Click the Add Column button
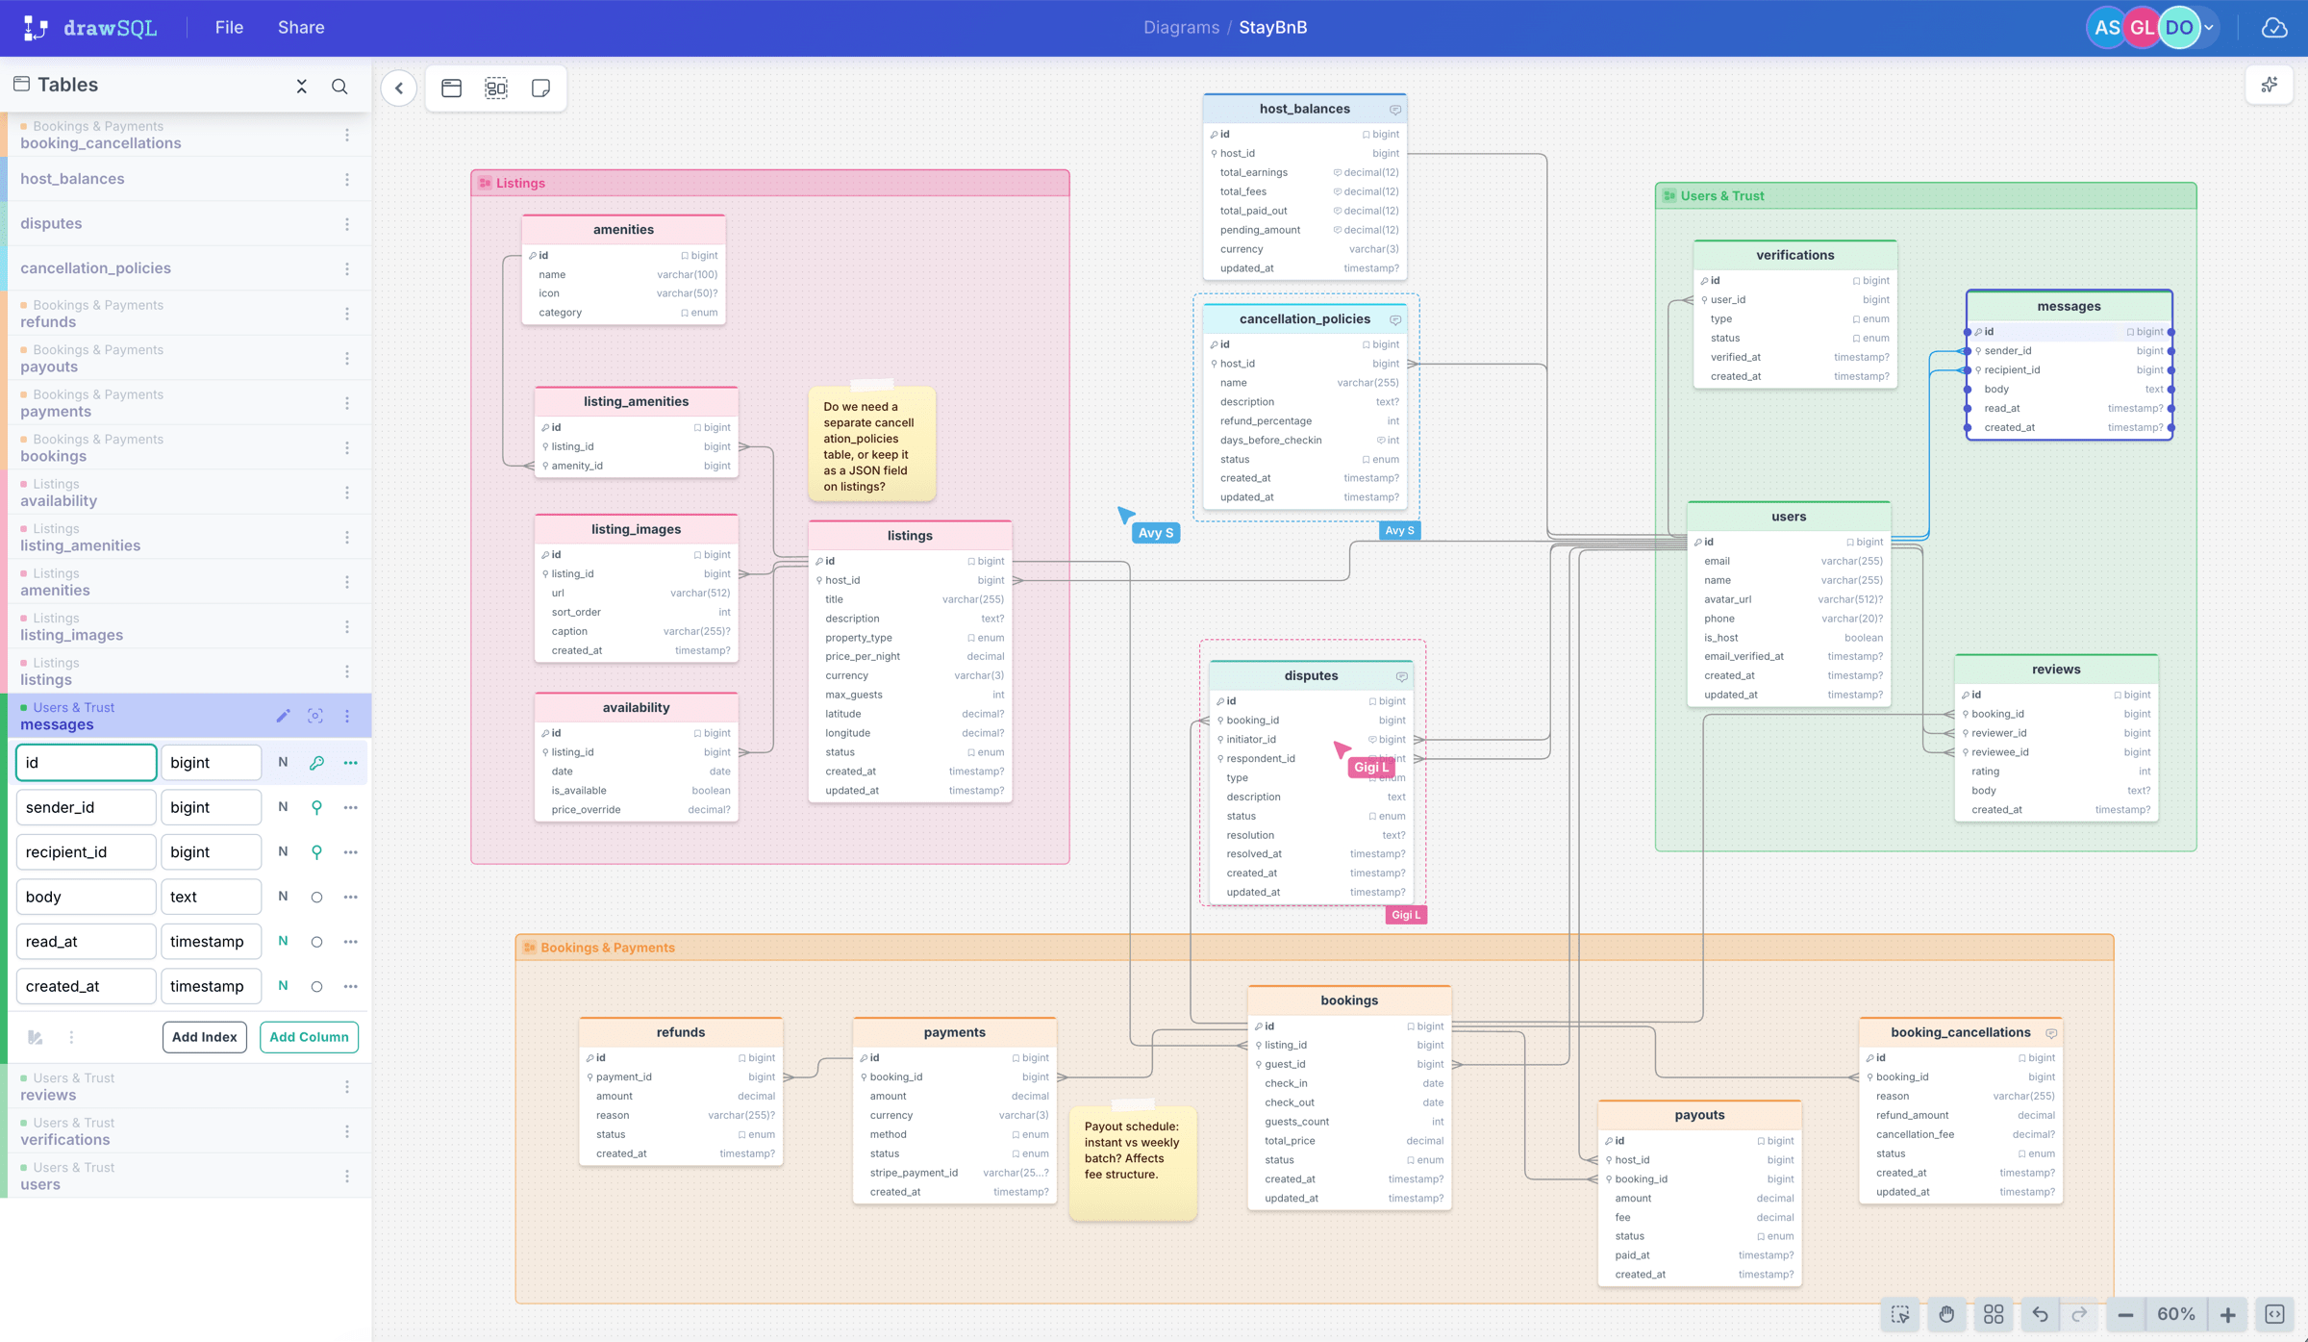 coord(309,1037)
